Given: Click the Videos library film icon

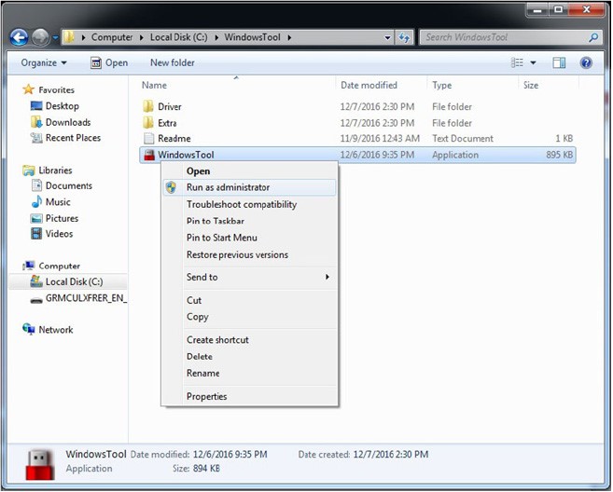Looking at the screenshot, I should 36,234.
